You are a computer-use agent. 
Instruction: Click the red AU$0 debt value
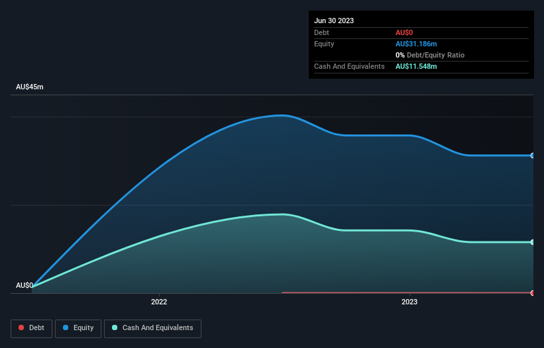point(404,32)
